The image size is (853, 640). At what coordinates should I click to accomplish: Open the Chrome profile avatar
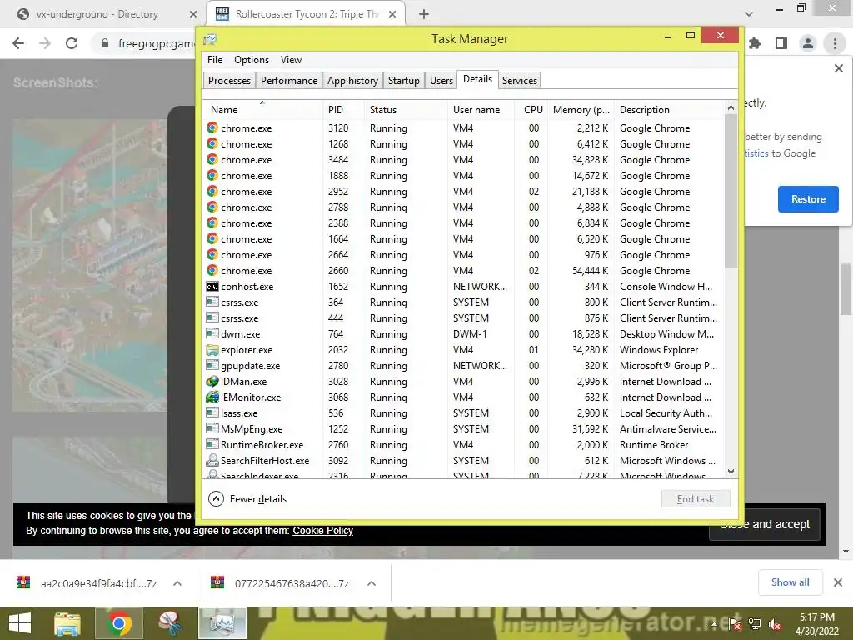tap(808, 43)
